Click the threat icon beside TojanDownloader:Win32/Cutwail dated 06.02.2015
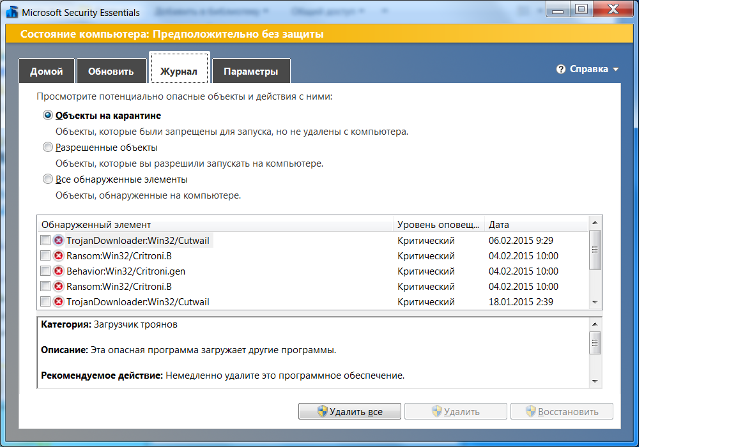 [x=58, y=240]
